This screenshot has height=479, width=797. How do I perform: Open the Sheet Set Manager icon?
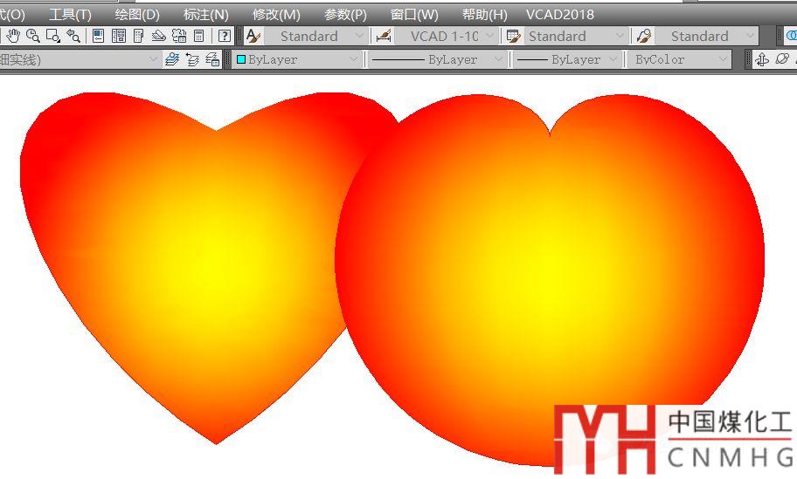point(158,36)
